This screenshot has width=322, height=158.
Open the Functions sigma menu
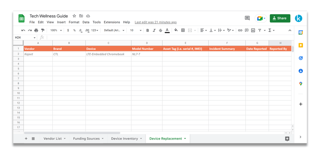[271, 31]
